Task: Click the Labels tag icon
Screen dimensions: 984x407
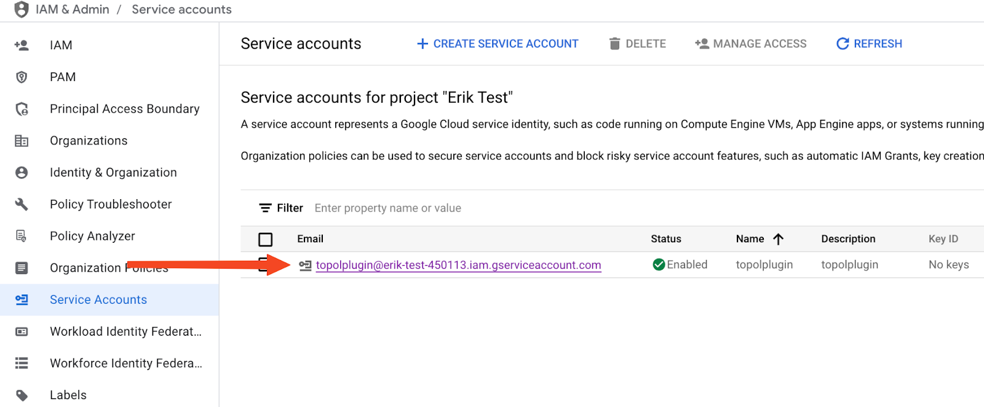Action: click(x=22, y=395)
